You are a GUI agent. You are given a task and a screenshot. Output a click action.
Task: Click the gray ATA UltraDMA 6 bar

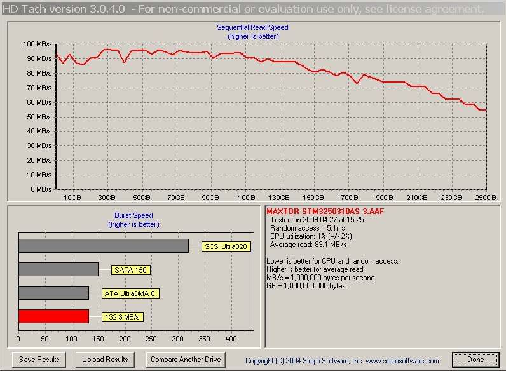pyautogui.click(x=53, y=293)
